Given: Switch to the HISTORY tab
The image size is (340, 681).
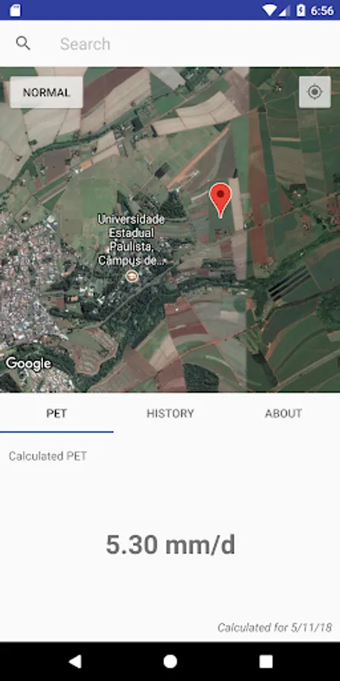Looking at the screenshot, I should pyautogui.click(x=170, y=413).
